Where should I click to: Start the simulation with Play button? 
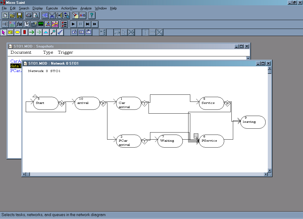pyautogui.click(x=73, y=24)
